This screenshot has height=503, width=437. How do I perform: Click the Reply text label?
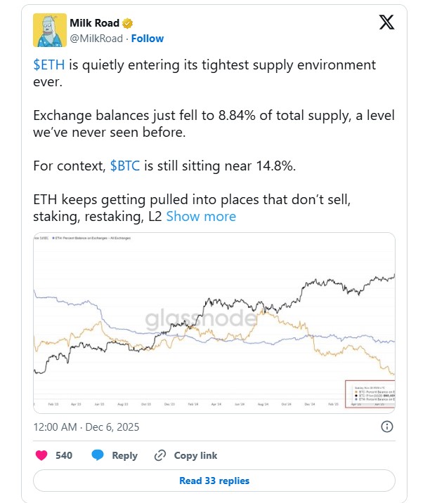point(125,455)
